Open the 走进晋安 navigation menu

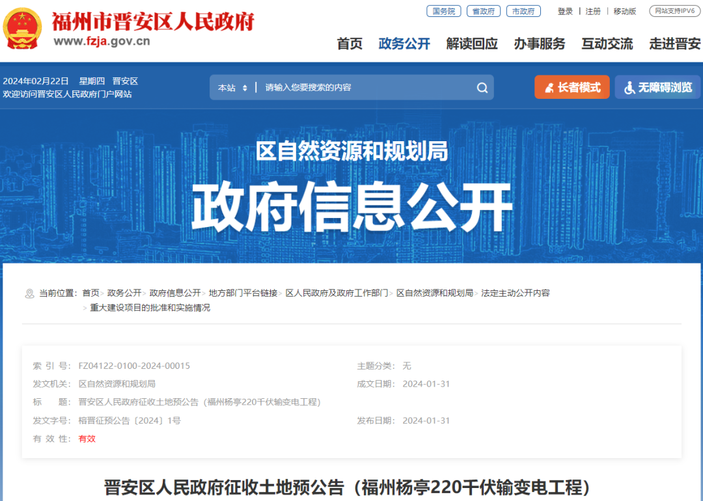674,44
